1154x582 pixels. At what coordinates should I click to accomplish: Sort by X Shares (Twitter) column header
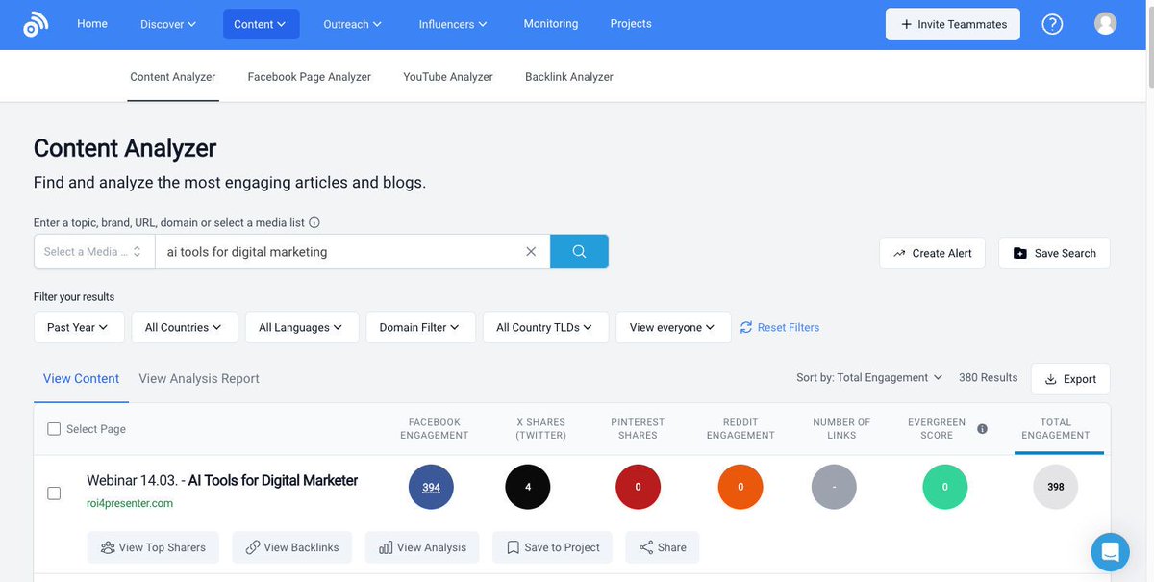540,429
